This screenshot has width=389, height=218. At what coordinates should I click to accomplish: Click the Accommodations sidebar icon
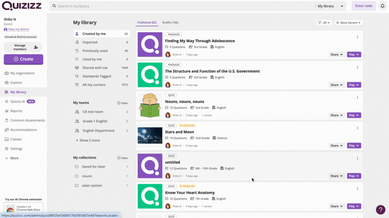(7, 130)
